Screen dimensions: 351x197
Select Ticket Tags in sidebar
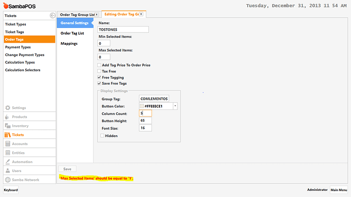30,32
